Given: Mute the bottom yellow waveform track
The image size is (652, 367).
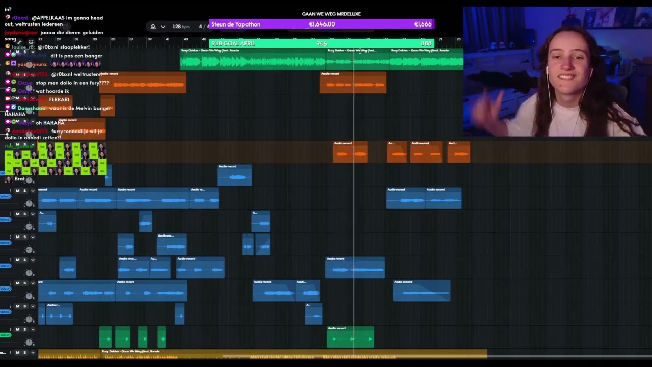Looking at the screenshot, I should 17,353.
